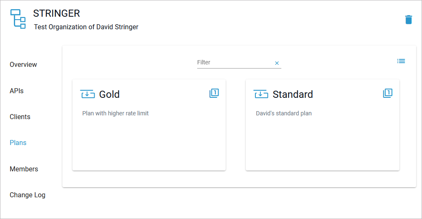Image resolution: width=422 pixels, height=219 pixels.
Task: Click in the Filter input field
Action: click(x=234, y=63)
